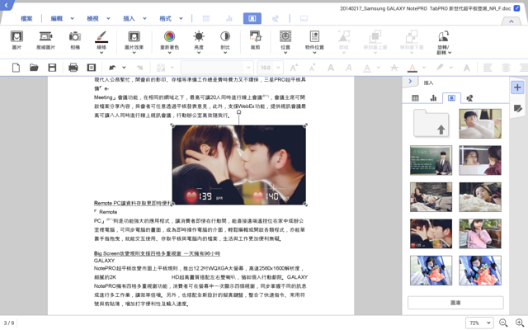Open the 對比 contrast control
The width and height of the screenshot is (528, 330).
[225, 42]
